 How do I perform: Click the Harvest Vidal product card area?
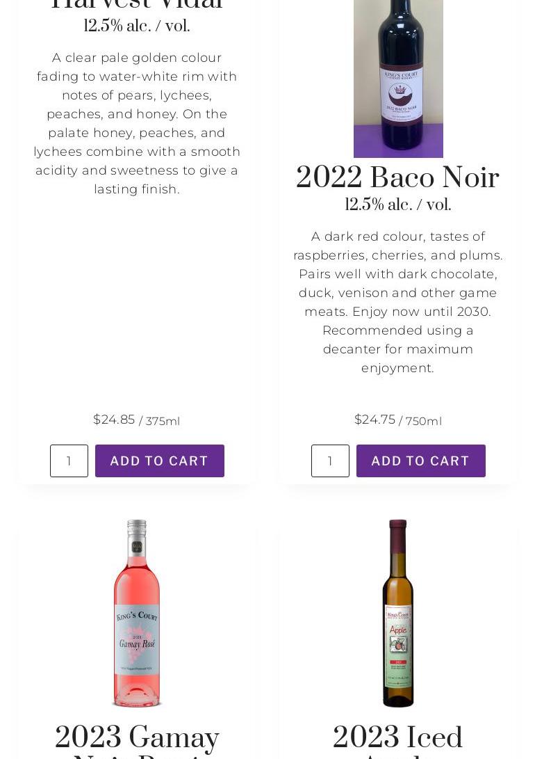[137, 278]
